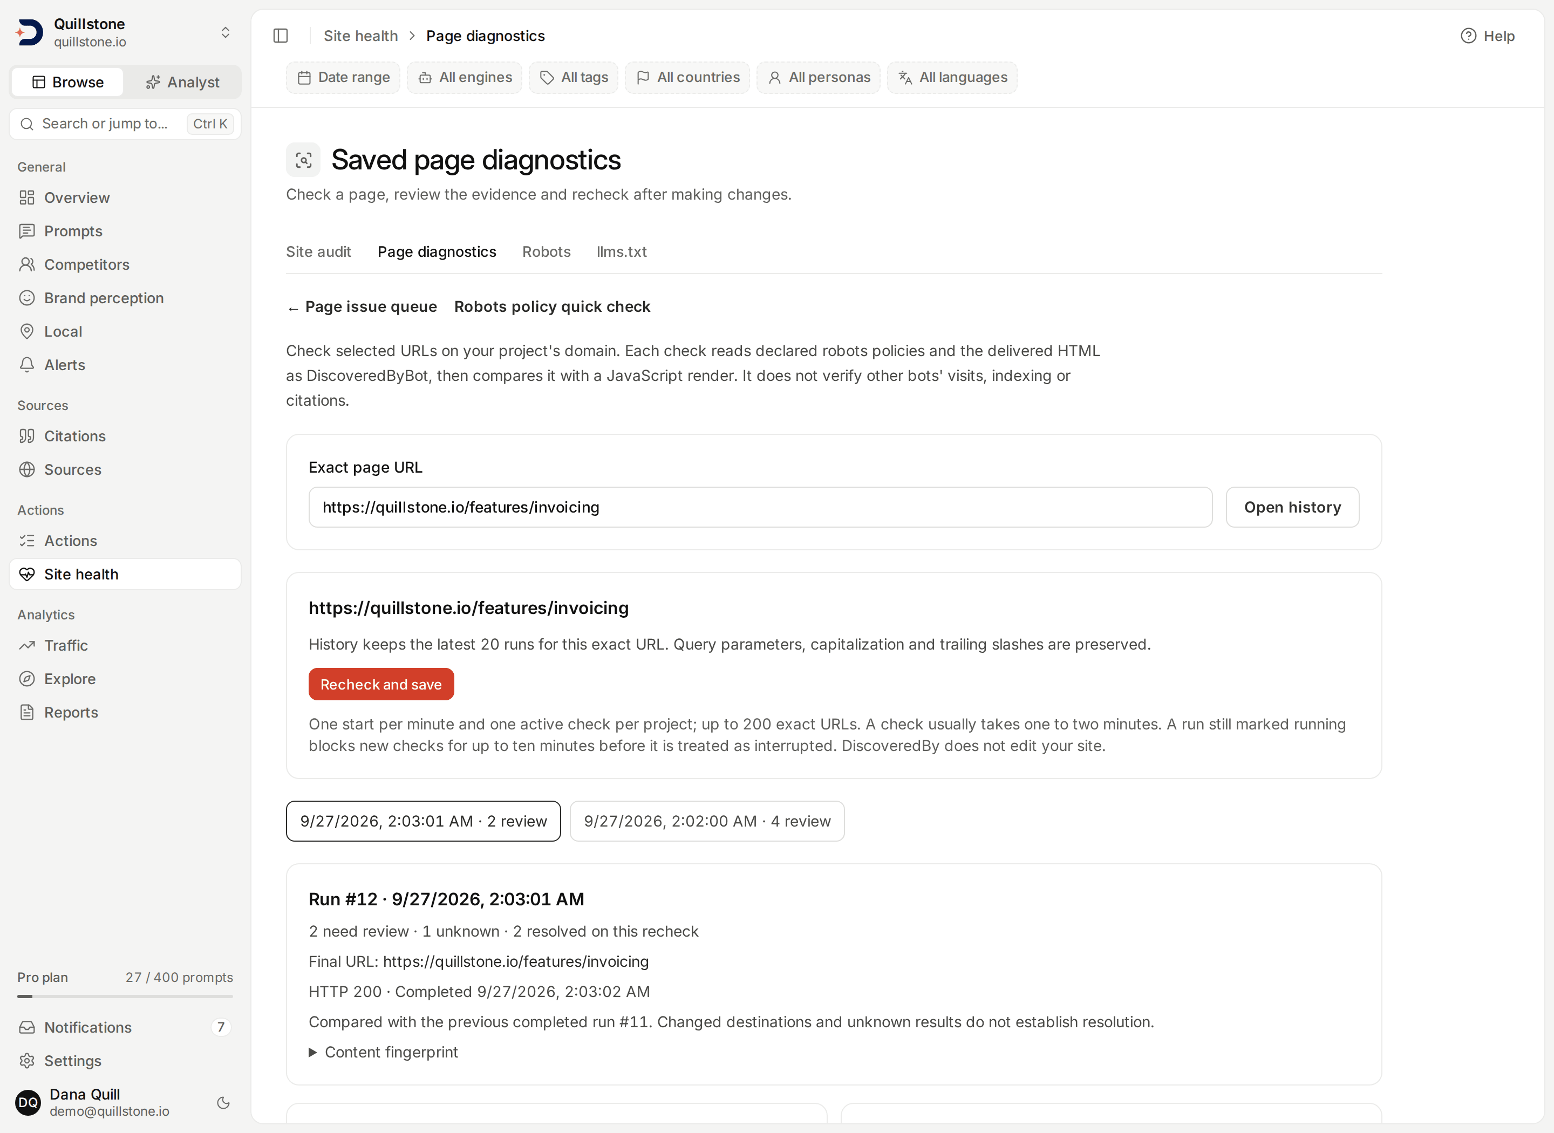Switch to the Robots tab

[x=547, y=252]
